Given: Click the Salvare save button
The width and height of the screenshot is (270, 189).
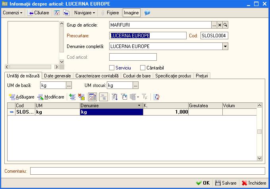Looking at the screenshot, I should 226,183.
